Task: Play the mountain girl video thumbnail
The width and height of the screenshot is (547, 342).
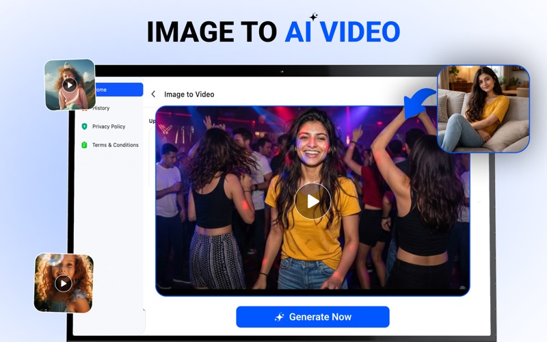Action: [x=70, y=85]
